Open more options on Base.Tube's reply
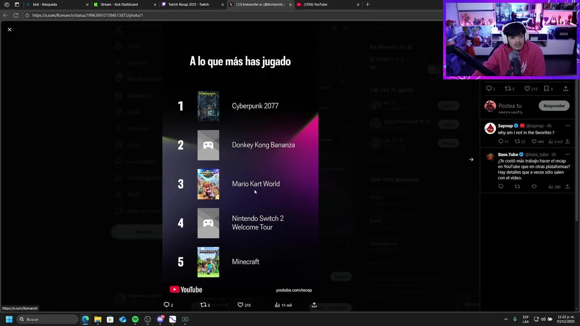 pos(567,154)
